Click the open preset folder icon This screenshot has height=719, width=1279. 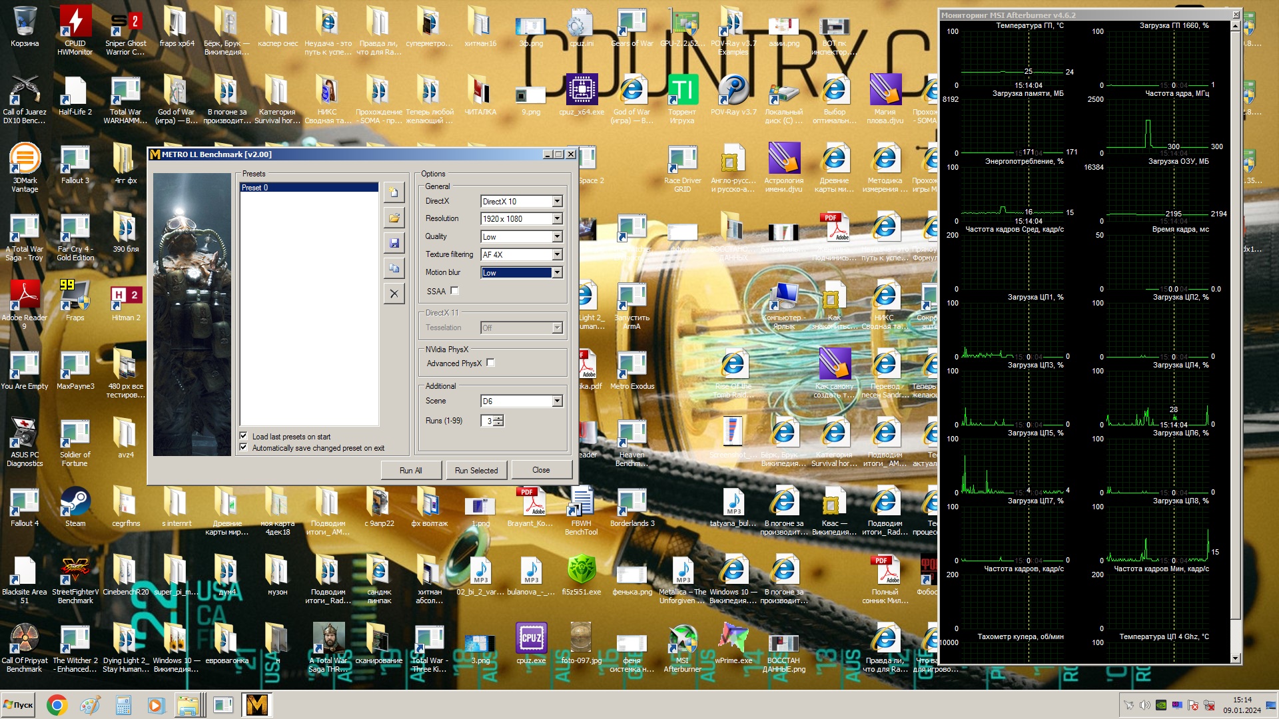pyautogui.click(x=394, y=218)
